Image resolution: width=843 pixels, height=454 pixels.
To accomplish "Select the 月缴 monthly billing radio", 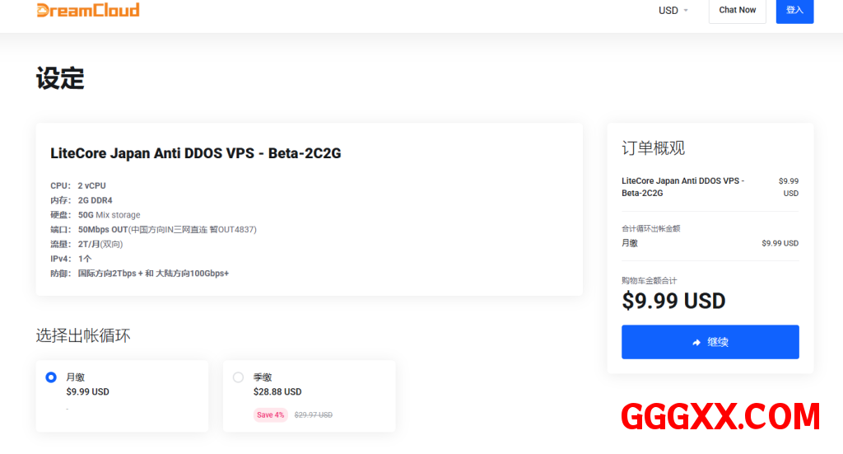I will (x=51, y=377).
